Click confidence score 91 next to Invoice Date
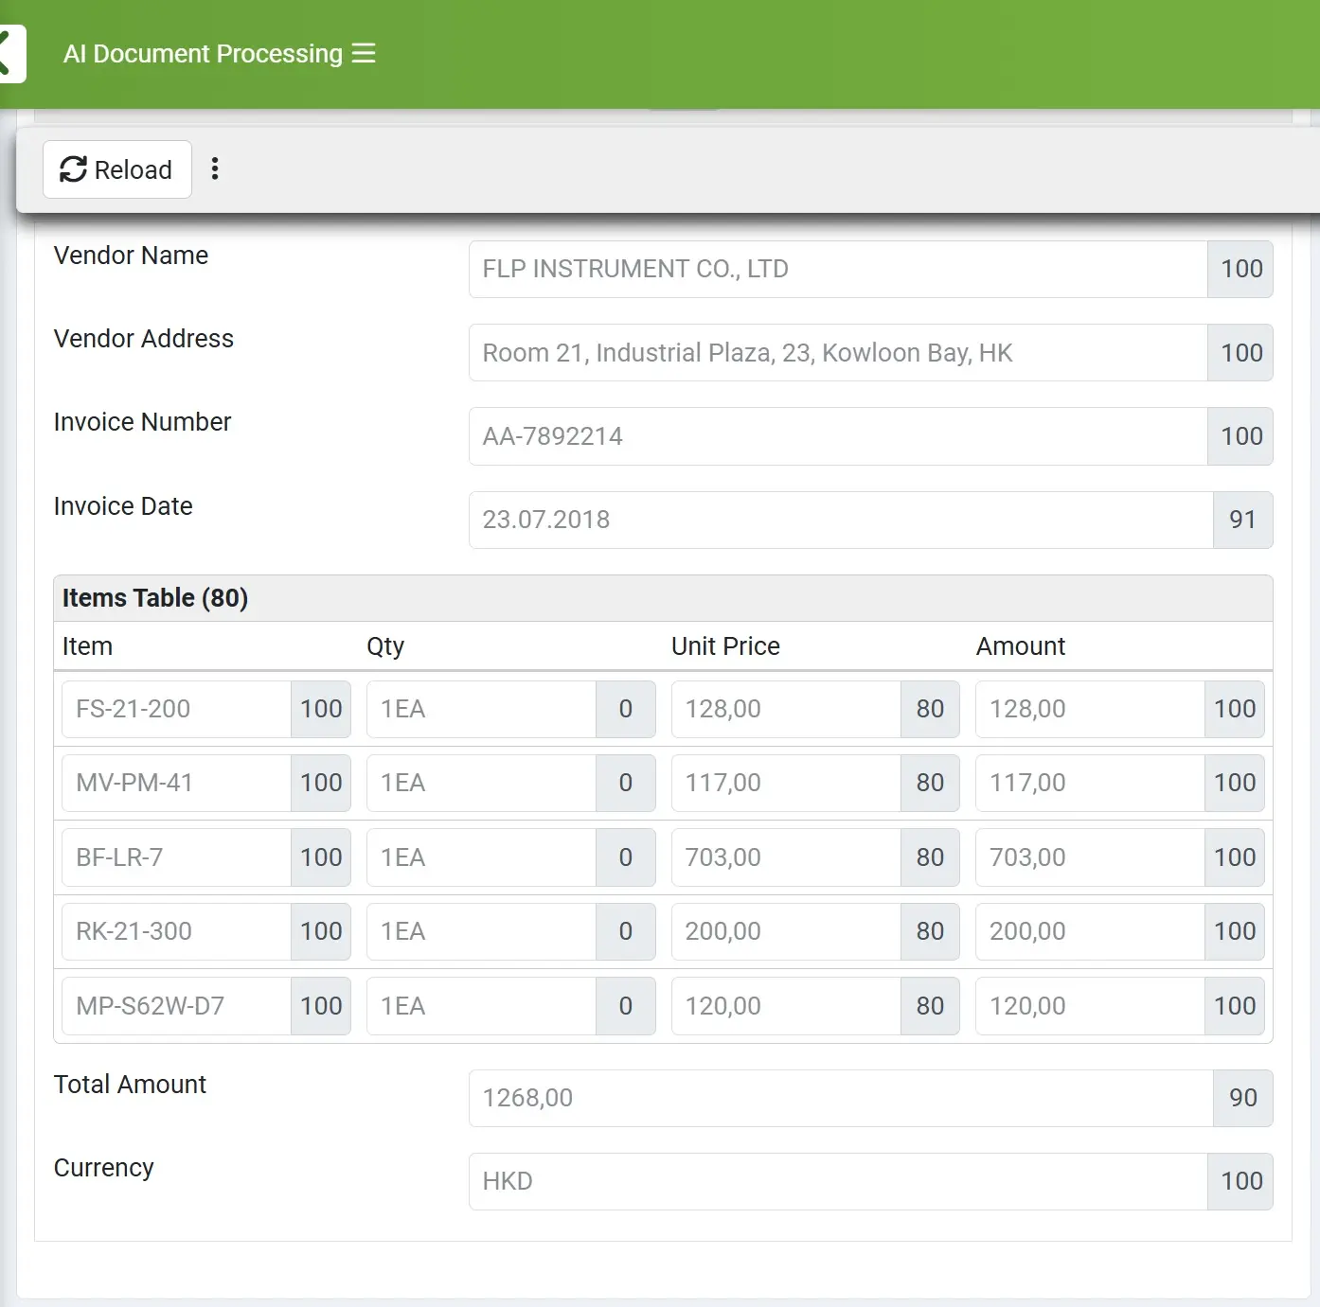1320x1307 pixels. (x=1242, y=520)
